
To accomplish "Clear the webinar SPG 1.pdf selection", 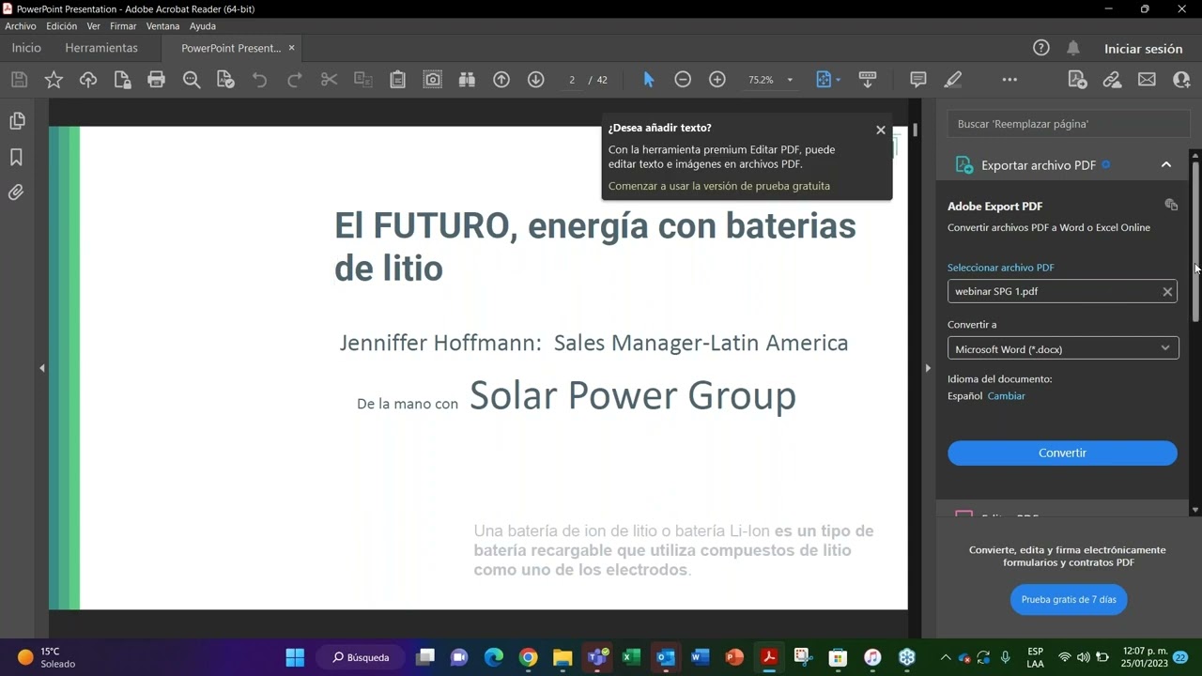I will pyautogui.click(x=1167, y=292).
